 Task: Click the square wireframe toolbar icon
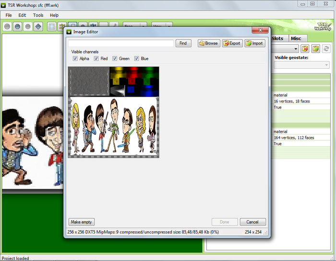click(51, 26)
